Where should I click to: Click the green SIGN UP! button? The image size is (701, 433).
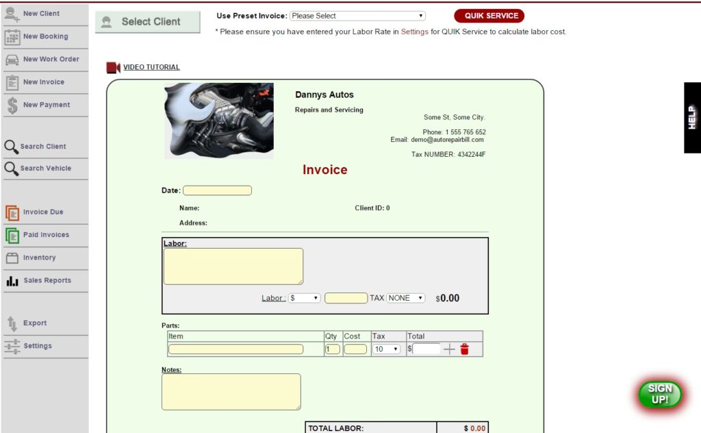point(660,394)
